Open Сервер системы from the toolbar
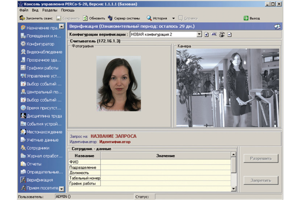The width and height of the screenshot is (300, 200). [124, 18]
